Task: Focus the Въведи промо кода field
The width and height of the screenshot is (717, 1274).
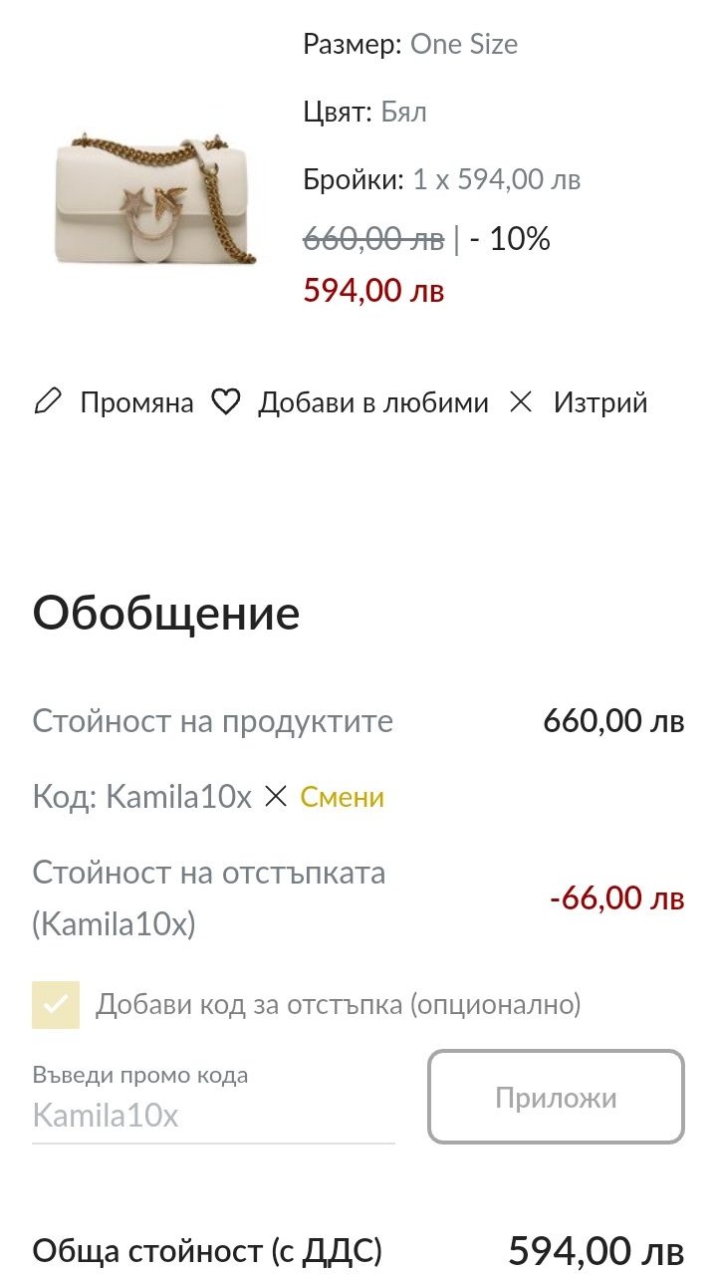Action: 213,1115
